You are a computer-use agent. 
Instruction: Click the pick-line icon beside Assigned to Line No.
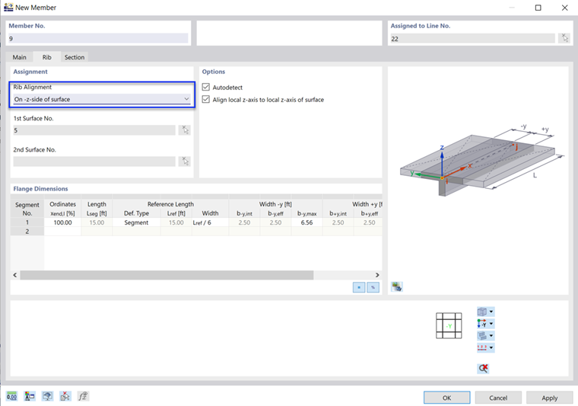[564, 38]
